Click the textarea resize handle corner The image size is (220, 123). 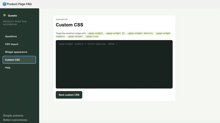(172, 87)
